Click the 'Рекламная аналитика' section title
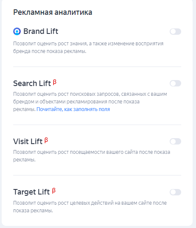Image resolution: width=196 pixels, height=228 pixels. 53,12
